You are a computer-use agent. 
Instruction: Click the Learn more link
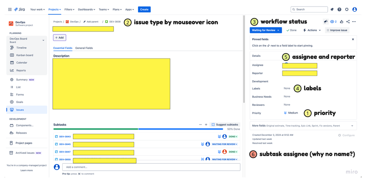coord(27,170)
